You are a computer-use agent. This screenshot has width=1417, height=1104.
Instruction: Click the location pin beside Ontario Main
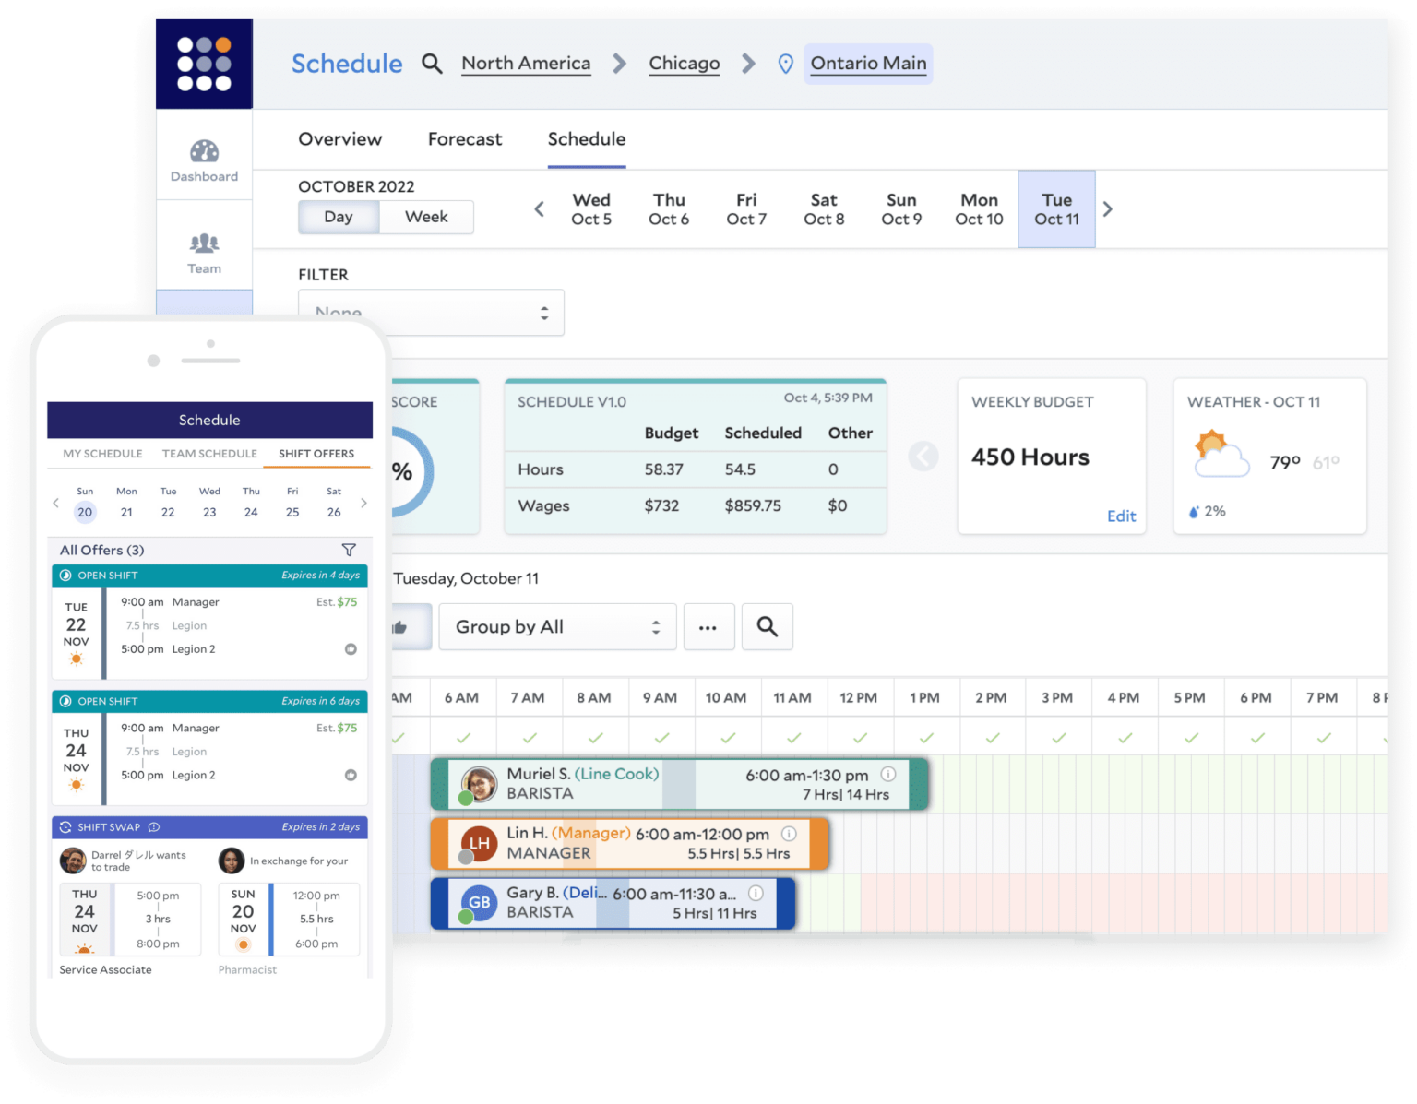click(785, 64)
